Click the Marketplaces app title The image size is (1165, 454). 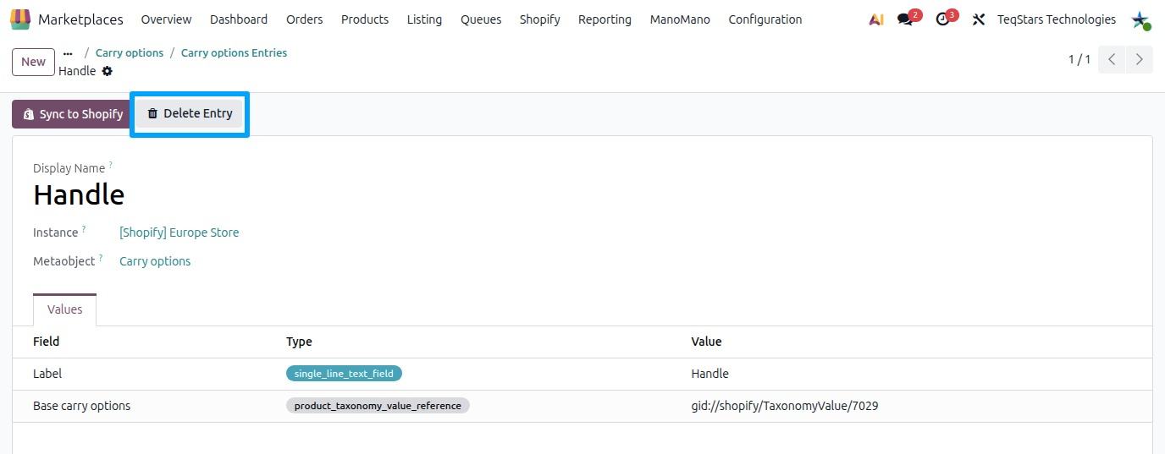point(80,19)
